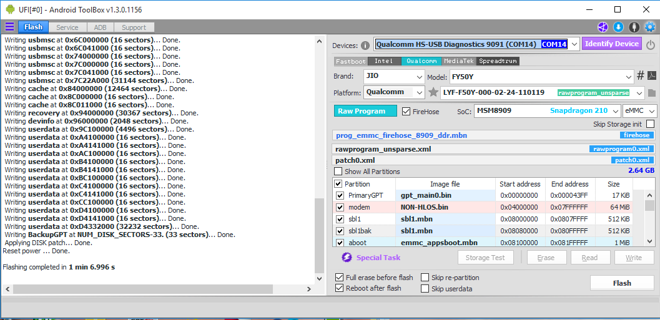Click the patch0.xml file field

point(494,160)
